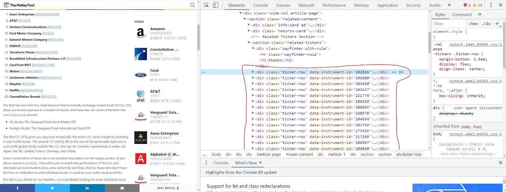Collapse the wayfinder with-rule div node

pos(253,48)
